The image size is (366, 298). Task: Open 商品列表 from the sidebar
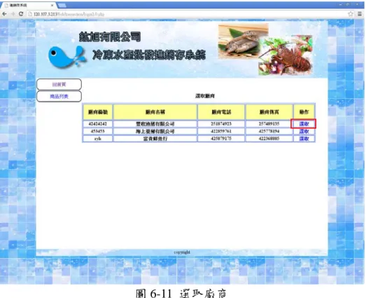(59, 96)
